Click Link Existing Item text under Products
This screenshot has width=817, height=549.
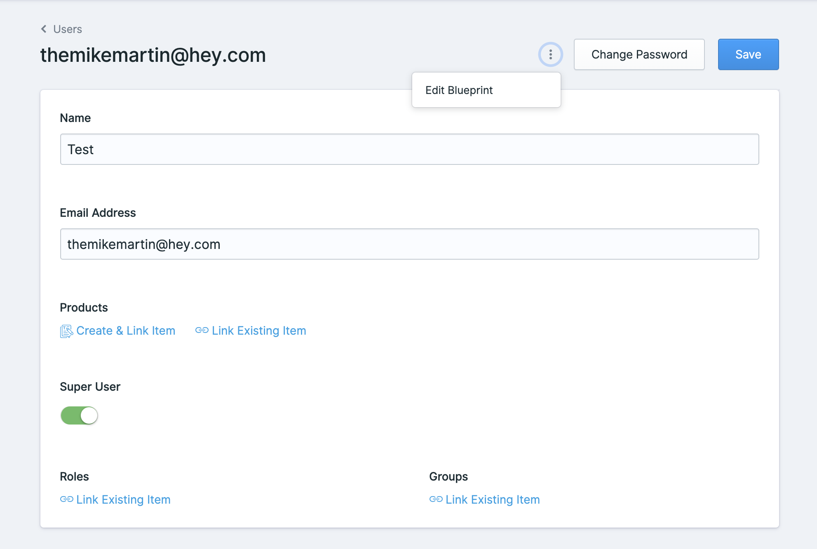click(259, 331)
